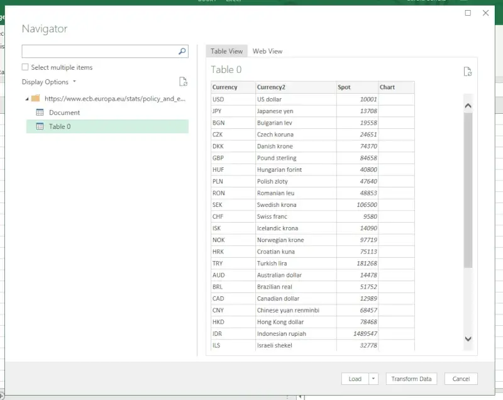Click the Cancel button

click(461, 379)
